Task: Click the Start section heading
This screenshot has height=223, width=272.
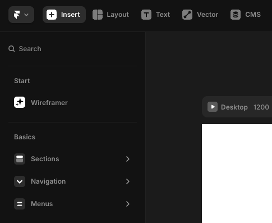Action: pos(22,81)
